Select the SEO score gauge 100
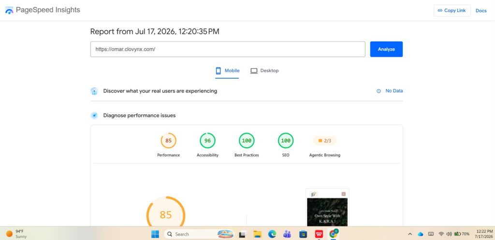Screen dimensions: 495x240 click(x=286, y=141)
